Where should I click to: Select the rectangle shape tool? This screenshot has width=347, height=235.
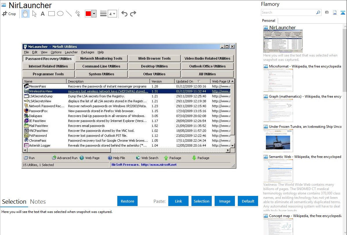[x=52, y=14]
